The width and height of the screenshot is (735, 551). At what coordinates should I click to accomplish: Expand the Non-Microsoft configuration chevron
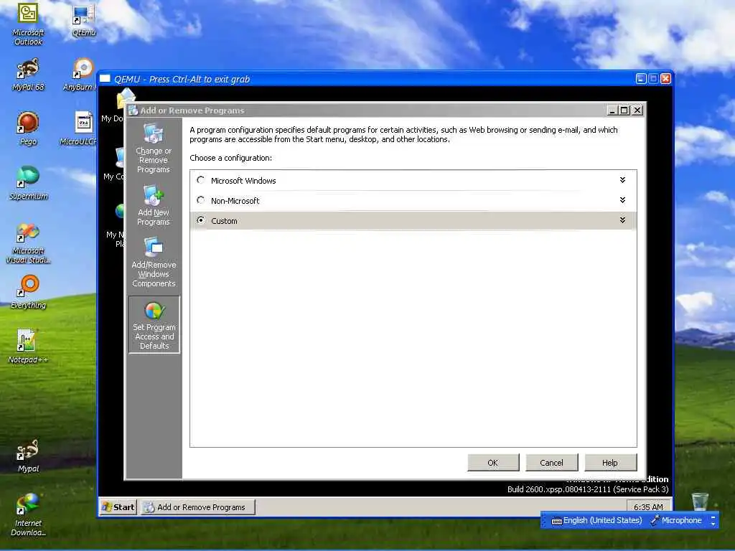pos(622,200)
